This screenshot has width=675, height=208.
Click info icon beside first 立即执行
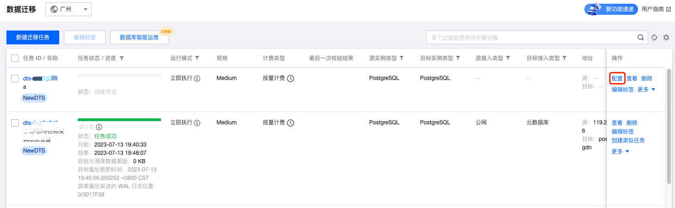197,79
